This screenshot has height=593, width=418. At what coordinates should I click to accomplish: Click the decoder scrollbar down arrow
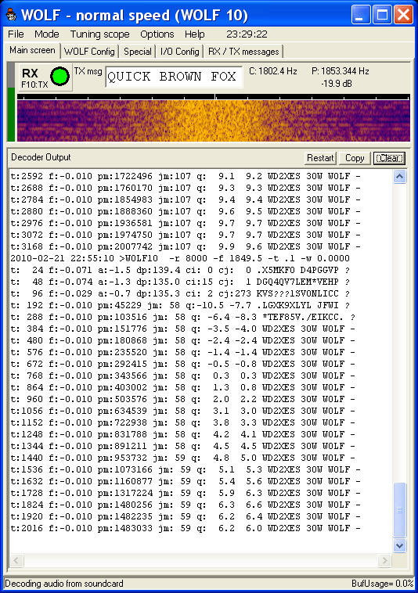point(400,545)
